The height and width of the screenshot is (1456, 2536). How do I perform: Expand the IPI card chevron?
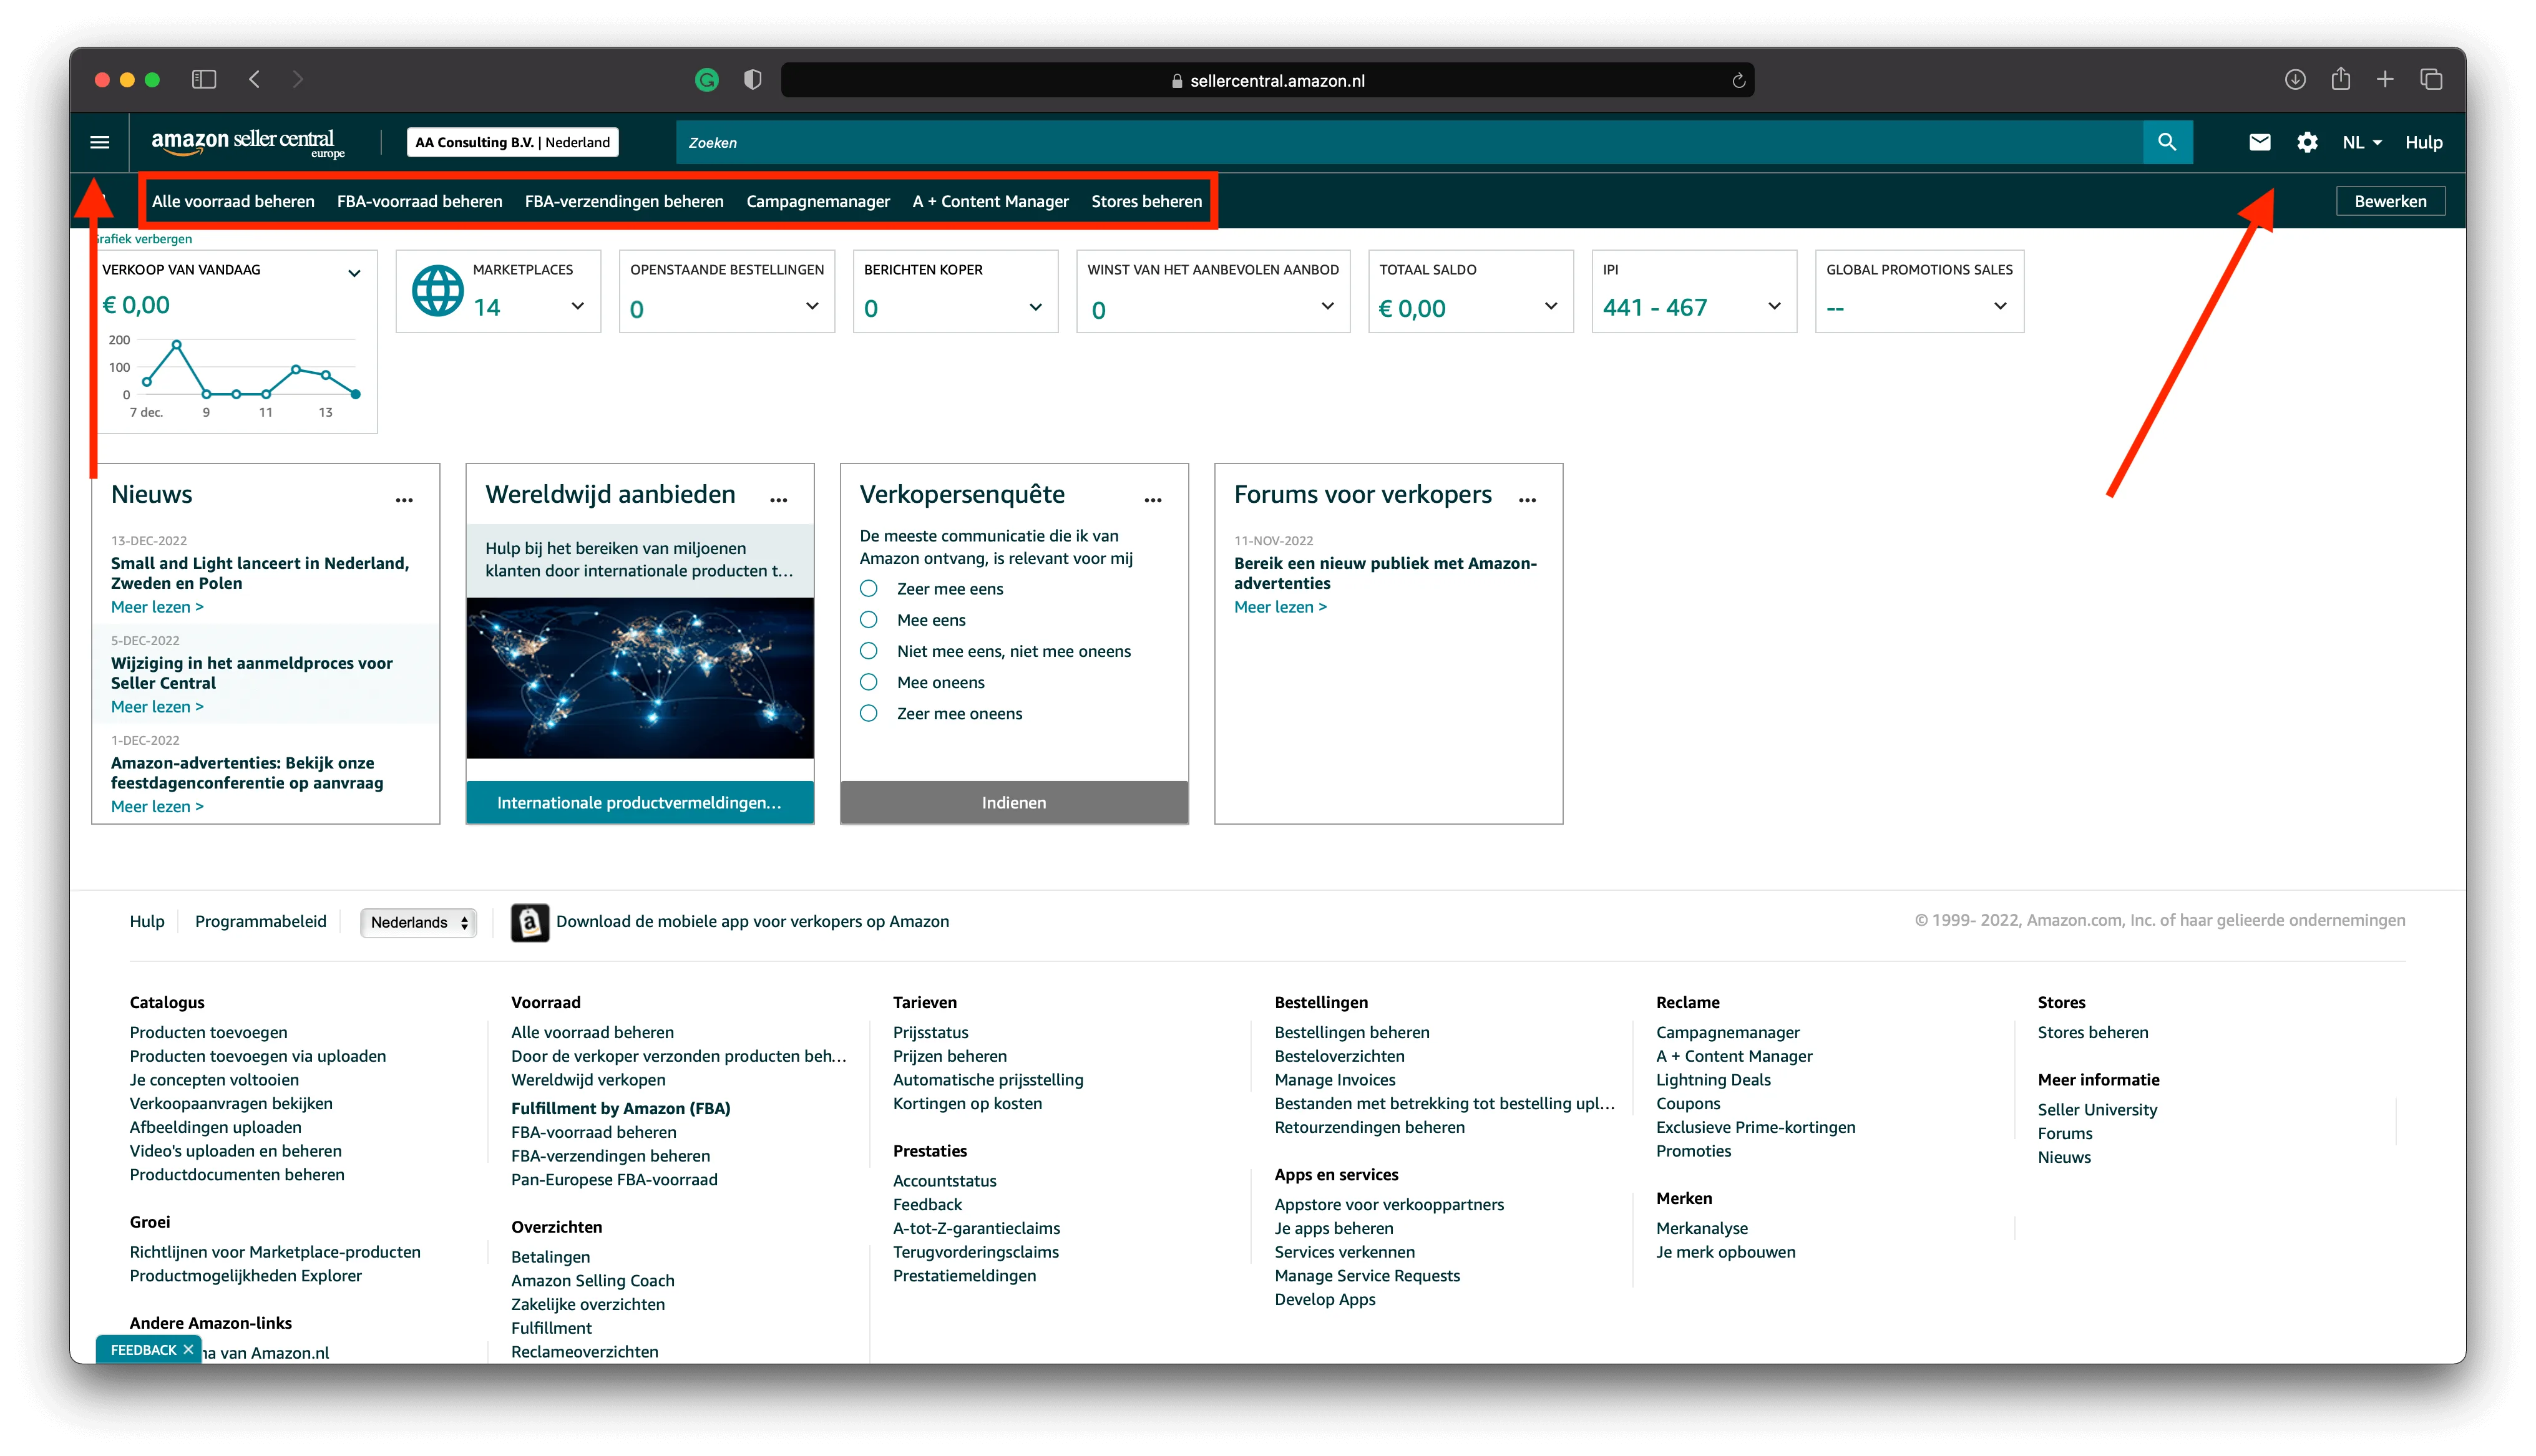point(1774,306)
